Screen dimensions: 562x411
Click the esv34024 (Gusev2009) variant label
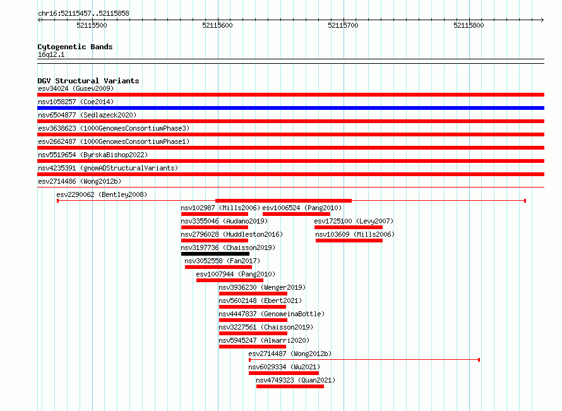point(76,88)
